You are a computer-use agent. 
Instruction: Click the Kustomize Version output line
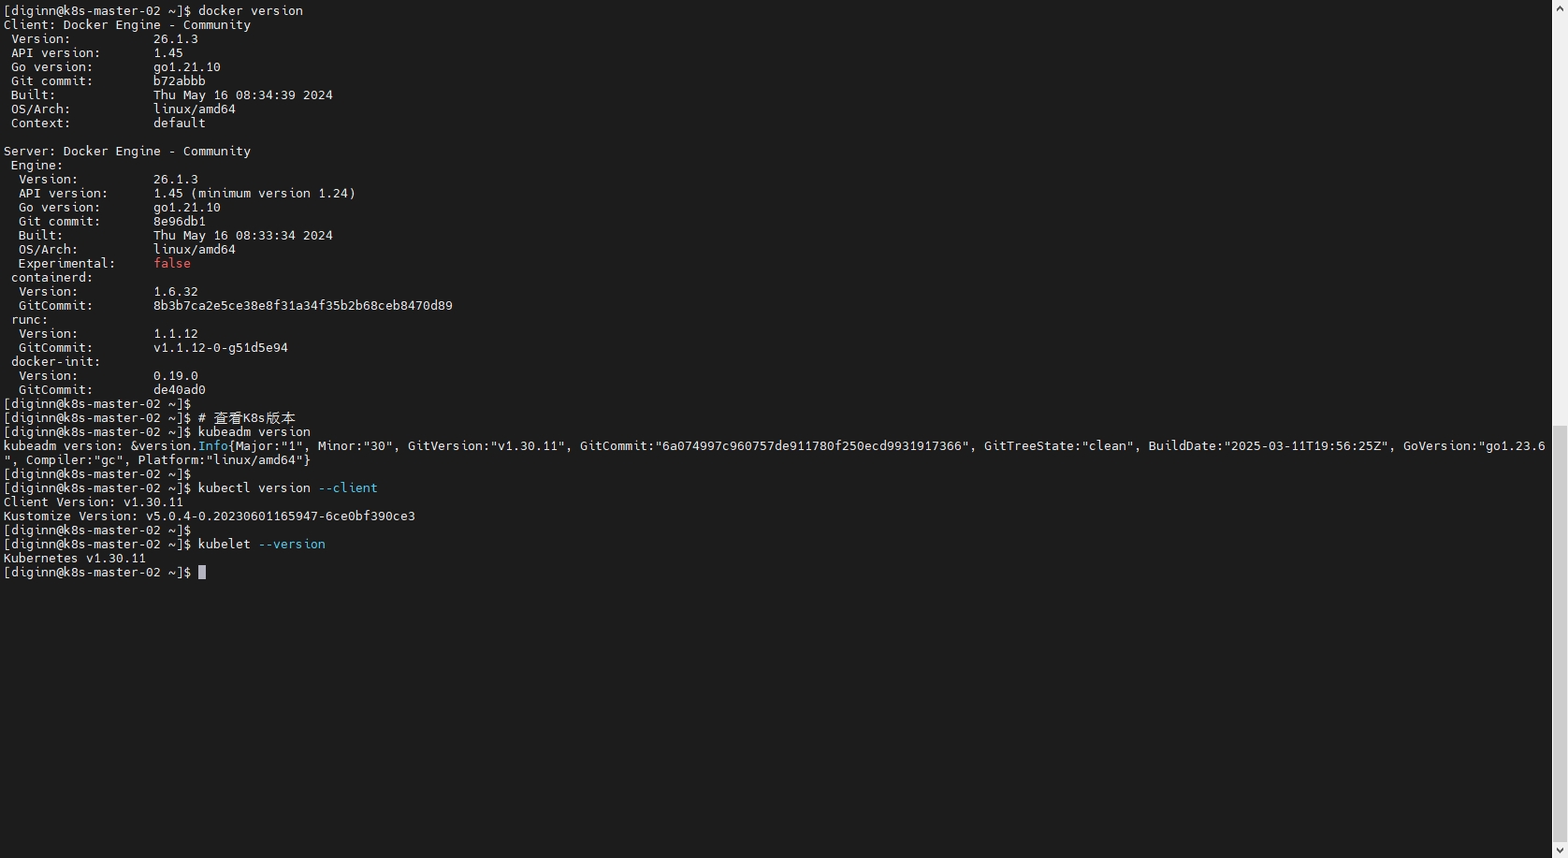tap(210, 516)
